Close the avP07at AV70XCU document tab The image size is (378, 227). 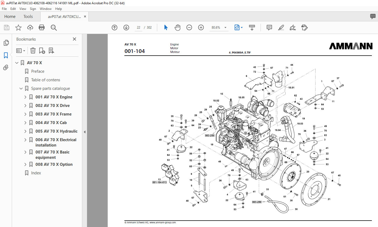tap(85, 17)
